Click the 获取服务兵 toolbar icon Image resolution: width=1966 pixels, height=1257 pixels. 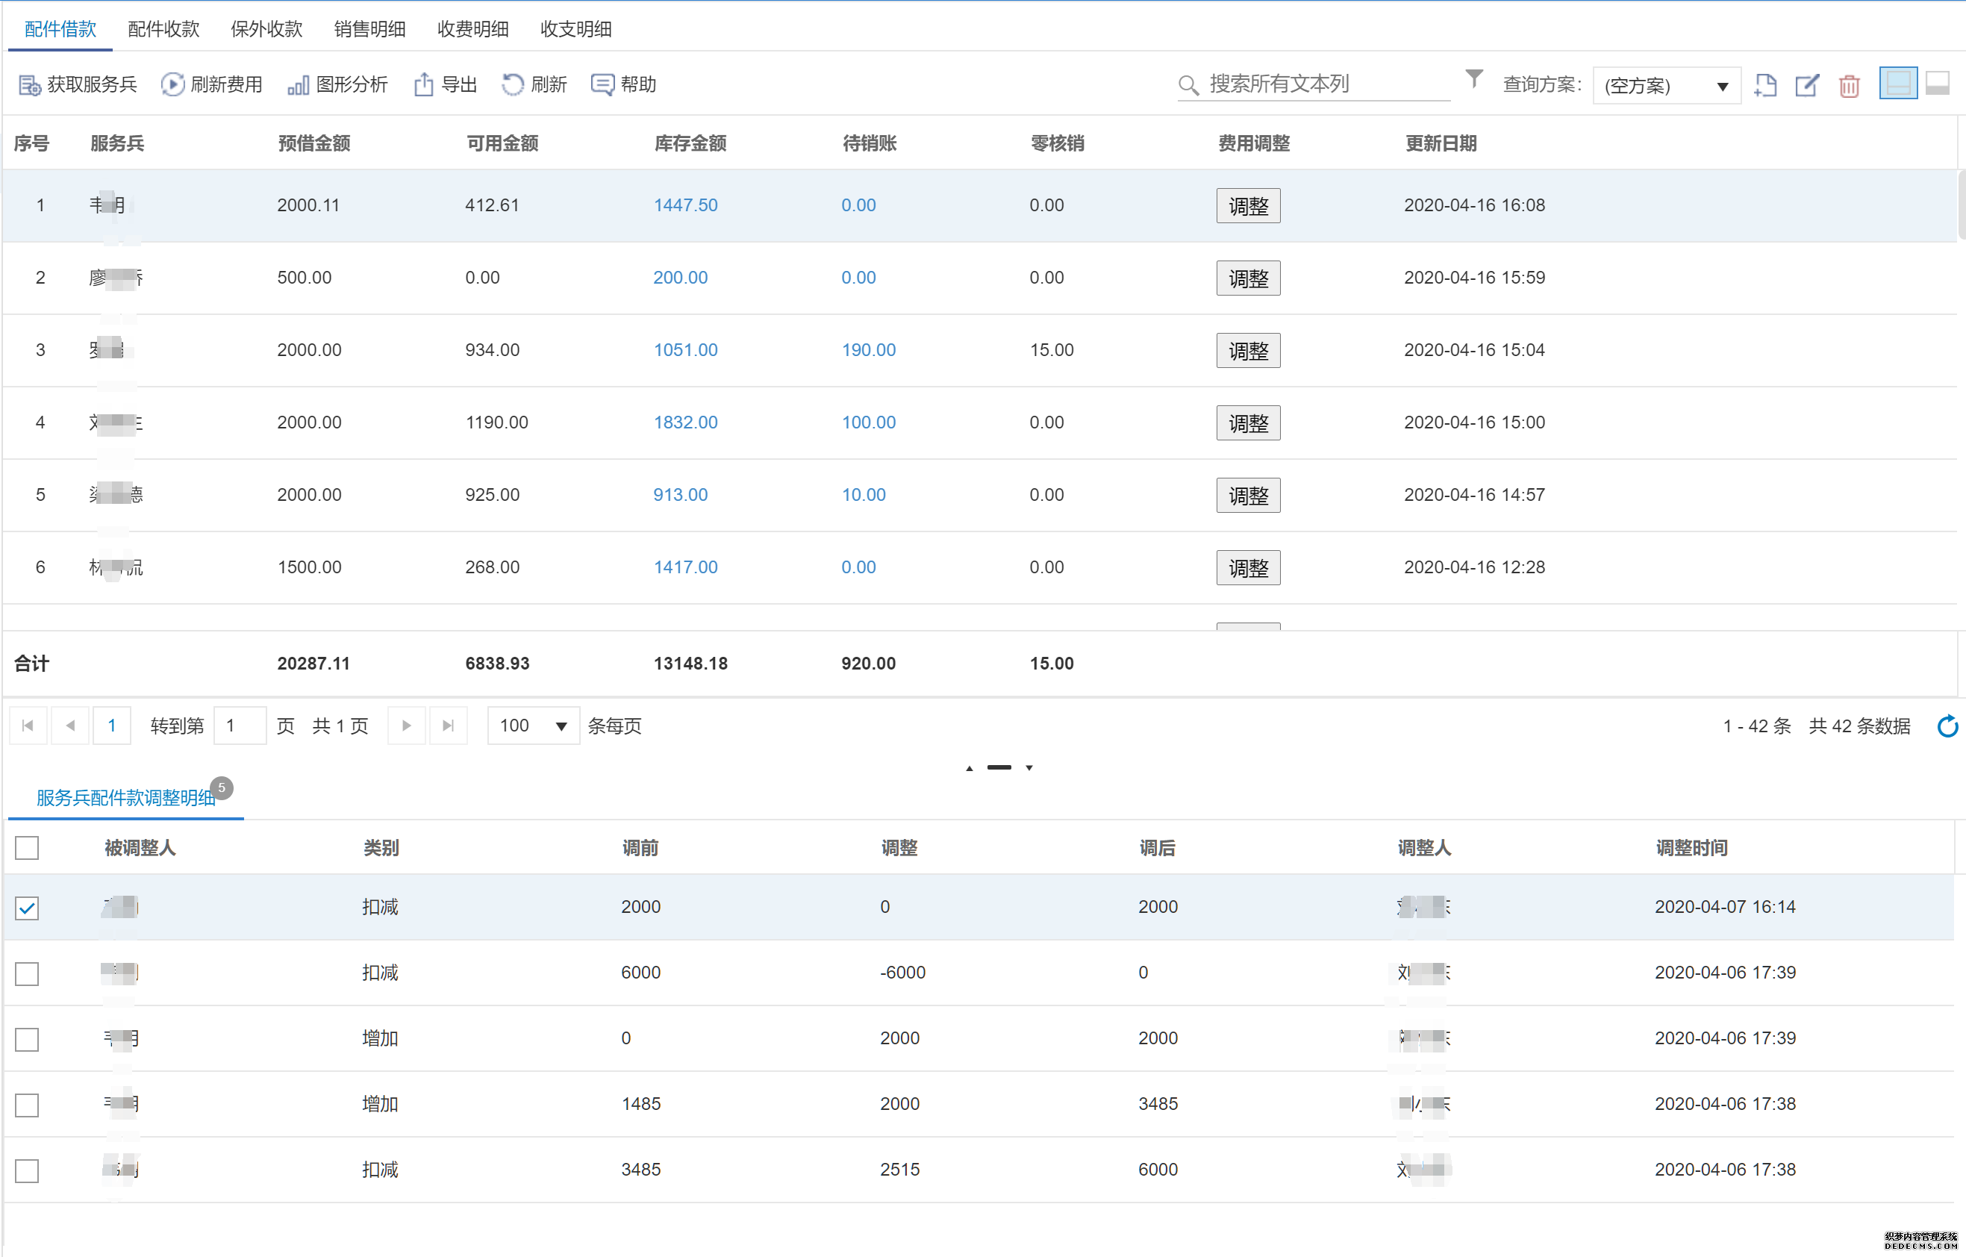[29, 85]
